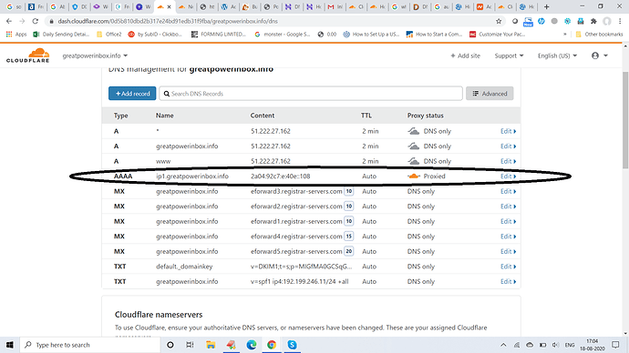Open the Support dropdown menu

click(x=509, y=55)
